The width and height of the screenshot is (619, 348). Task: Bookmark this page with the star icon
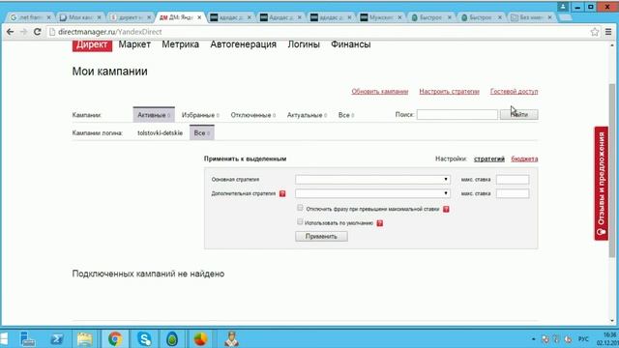click(x=595, y=32)
